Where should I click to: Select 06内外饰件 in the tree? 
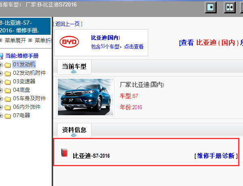coord(27,107)
